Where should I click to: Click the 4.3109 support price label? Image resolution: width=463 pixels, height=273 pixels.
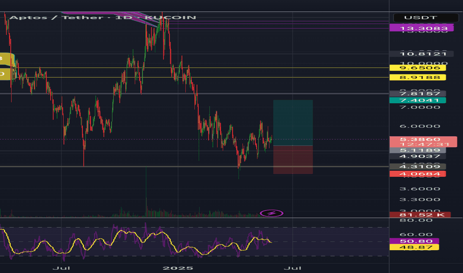tap(418, 167)
